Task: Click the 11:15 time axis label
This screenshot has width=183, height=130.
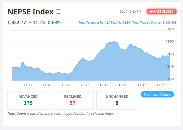Action: pyautogui.click(x=28, y=85)
